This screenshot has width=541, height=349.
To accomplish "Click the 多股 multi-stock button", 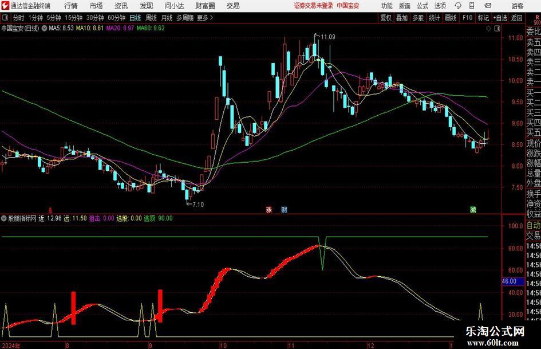I will [x=418, y=18].
